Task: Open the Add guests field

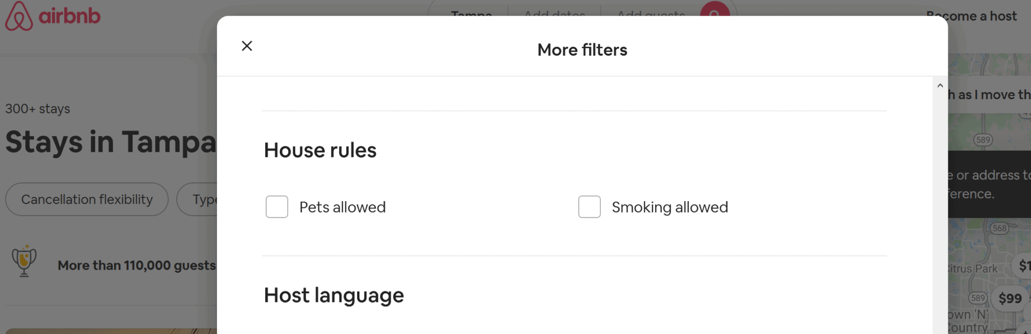Action: 651,13
